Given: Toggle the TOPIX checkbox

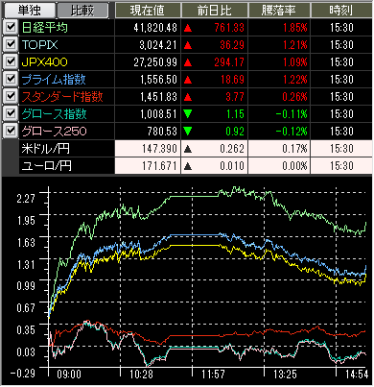Looking at the screenshot, I should click(11, 44).
